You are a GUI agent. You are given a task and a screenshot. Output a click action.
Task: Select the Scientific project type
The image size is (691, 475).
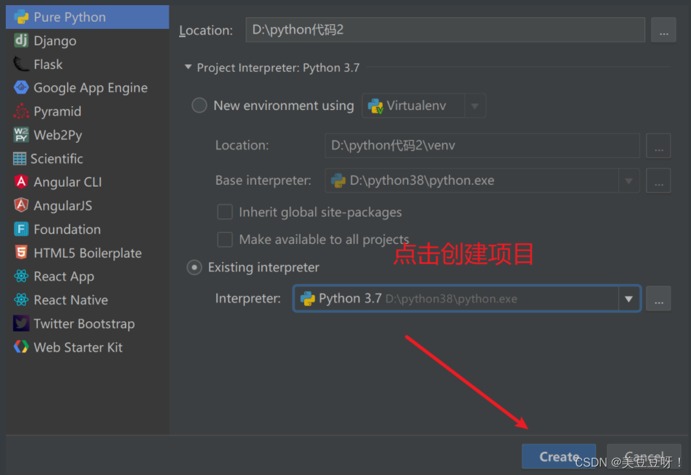pyautogui.click(x=87, y=158)
